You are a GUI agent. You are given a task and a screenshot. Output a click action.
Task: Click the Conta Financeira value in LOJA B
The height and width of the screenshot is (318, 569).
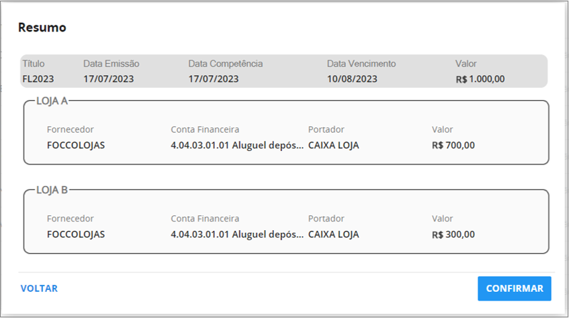237,235
